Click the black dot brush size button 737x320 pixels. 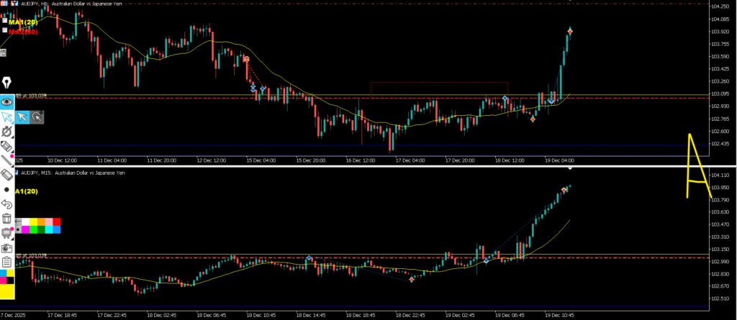point(7,190)
